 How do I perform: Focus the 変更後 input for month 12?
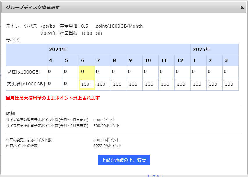click(183, 84)
